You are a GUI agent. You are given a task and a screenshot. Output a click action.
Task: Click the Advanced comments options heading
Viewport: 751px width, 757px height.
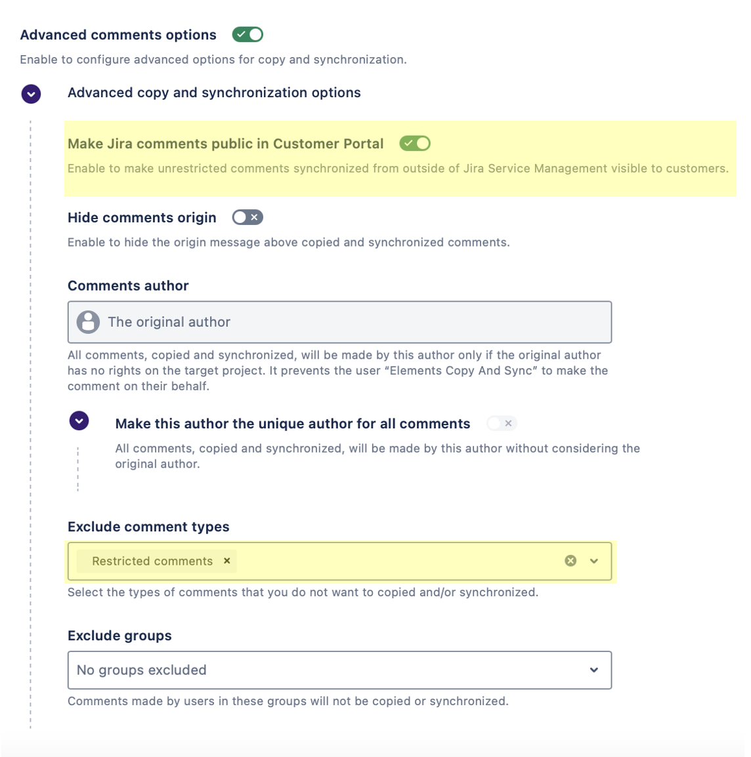[118, 35]
